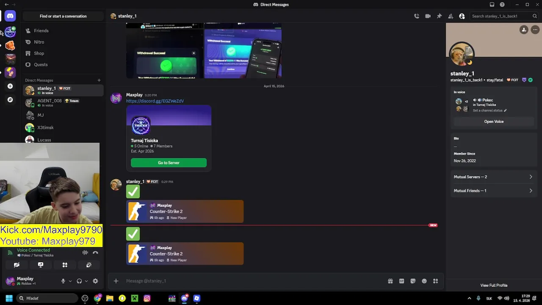Open Google Chrome from taskbar
This screenshot has width=542, height=305.
tap(97, 298)
